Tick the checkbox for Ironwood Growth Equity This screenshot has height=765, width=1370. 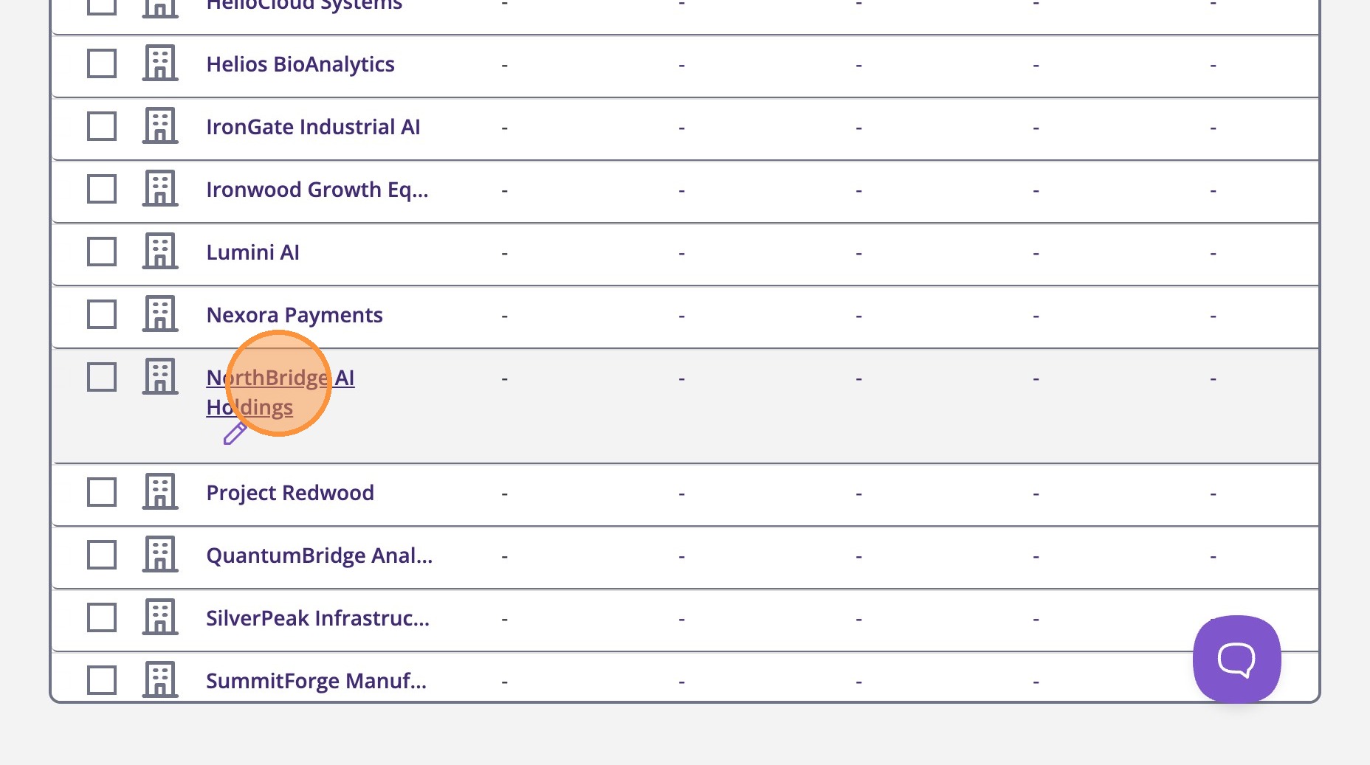pos(102,189)
